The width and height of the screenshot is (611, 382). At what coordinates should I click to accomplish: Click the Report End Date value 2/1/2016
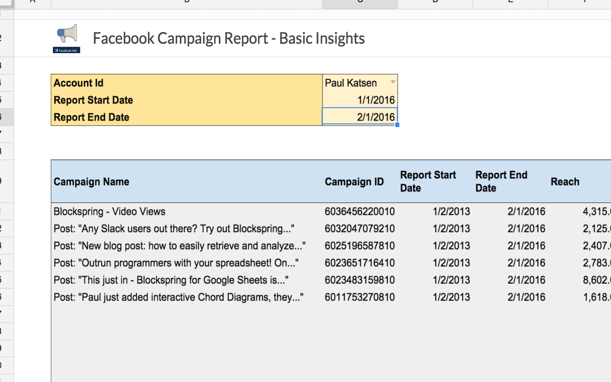pyautogui.click(x=360, y=117)
